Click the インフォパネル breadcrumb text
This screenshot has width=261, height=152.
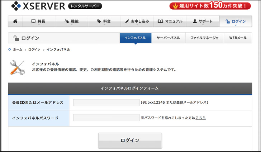point(58,49)
